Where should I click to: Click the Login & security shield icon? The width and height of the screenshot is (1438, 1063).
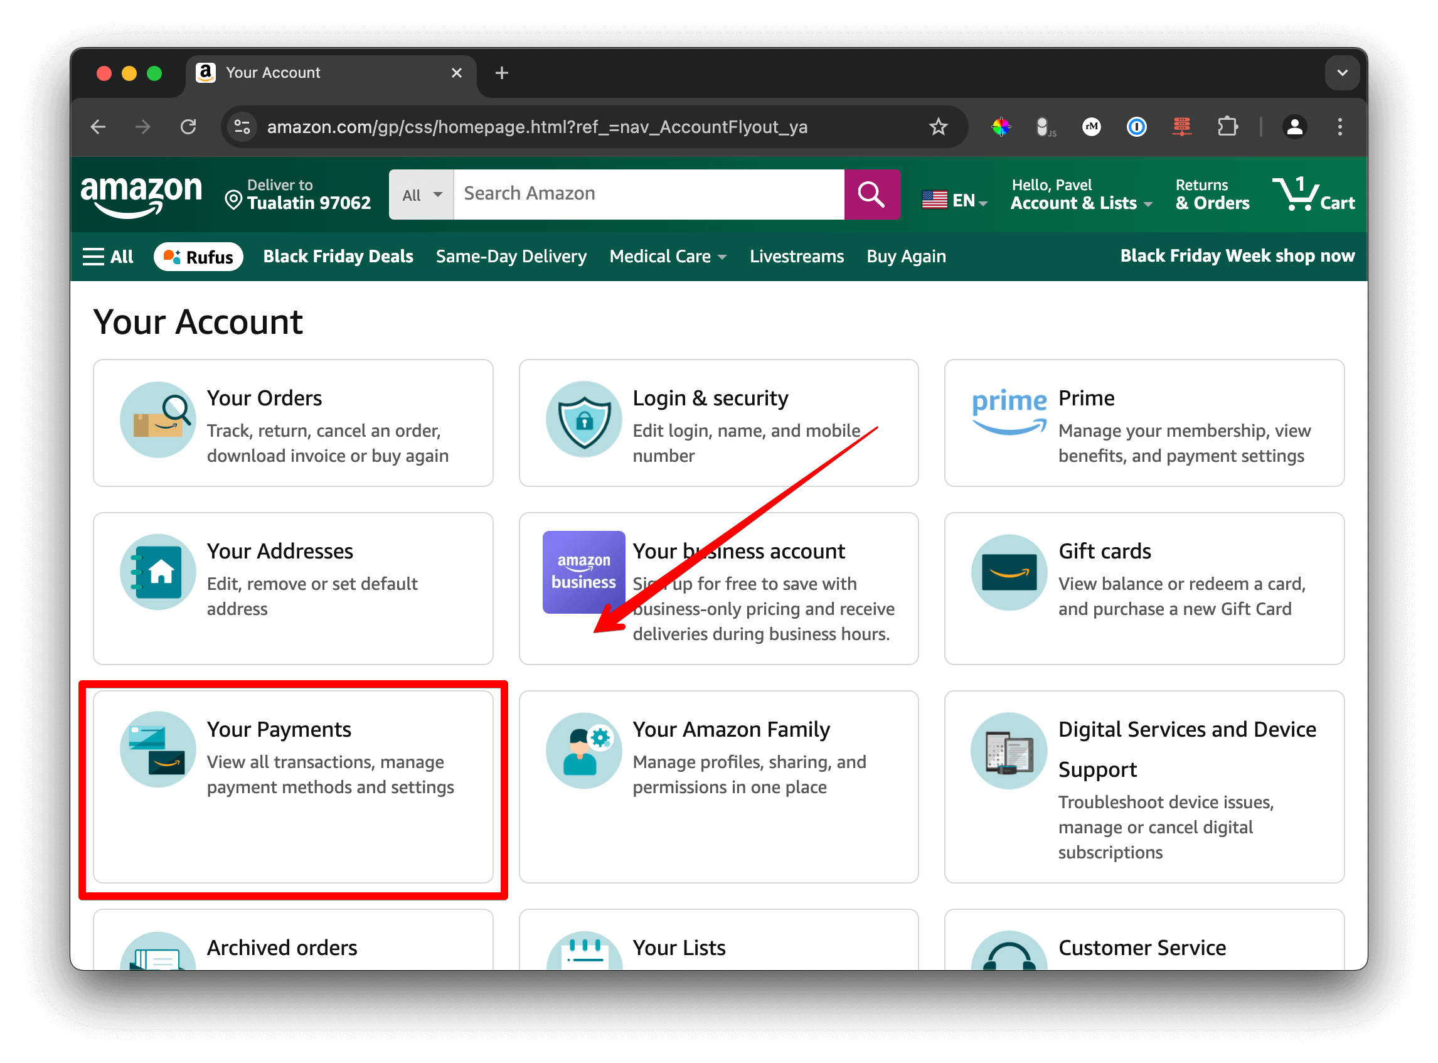[583, 420]
